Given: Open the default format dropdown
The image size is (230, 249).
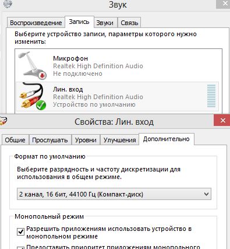Looking at the screenshot, I should tap(114, 194).
